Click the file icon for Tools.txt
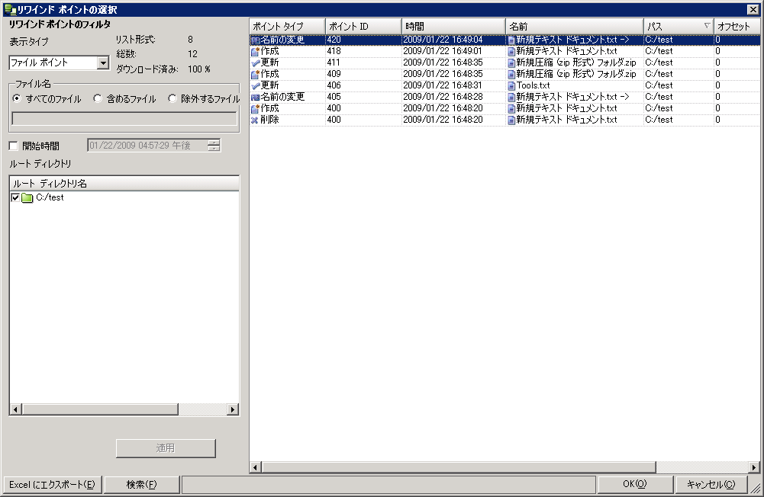Image resolution: width=764 pixels, height=497 pixels. (x=511, y=85)
